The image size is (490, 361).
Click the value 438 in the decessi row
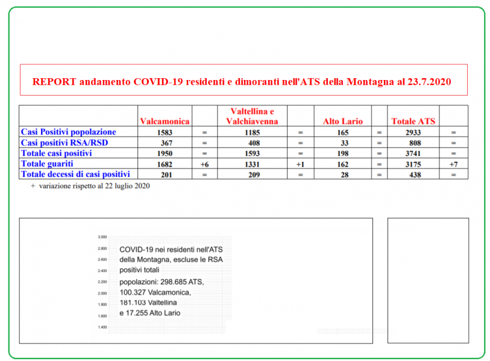pyautogui.click(x=415, y=174)
